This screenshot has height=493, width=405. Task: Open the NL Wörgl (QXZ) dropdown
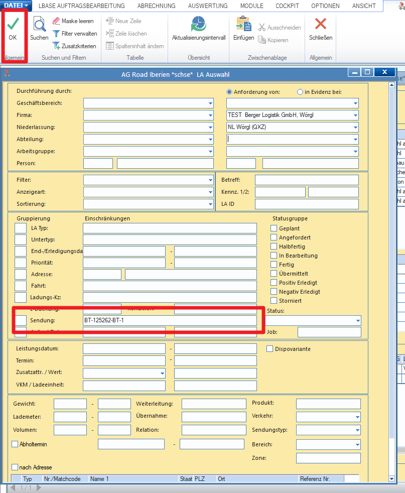click(355, 128)
